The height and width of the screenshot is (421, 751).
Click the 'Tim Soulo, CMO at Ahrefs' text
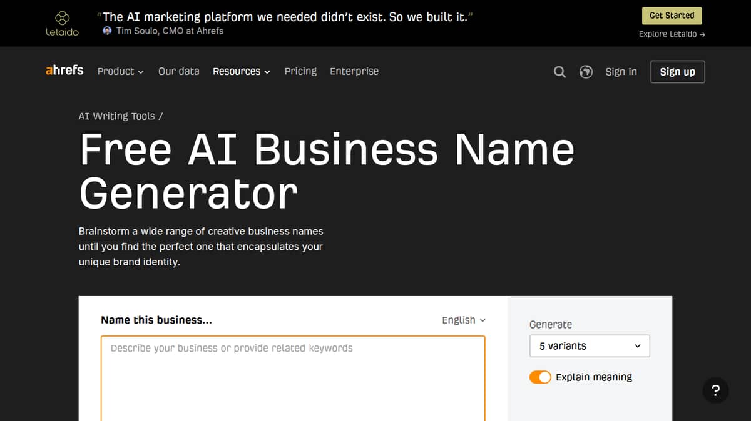point(170,31)
